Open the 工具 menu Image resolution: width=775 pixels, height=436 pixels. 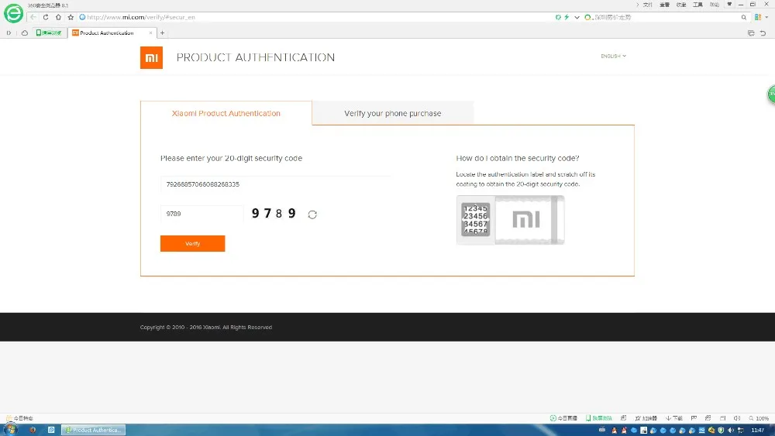pyautogui.click(x=697, y=5)
